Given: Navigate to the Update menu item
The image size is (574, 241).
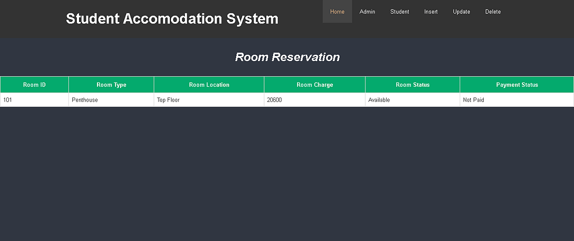Looking at the screenshot, I should 461,12.
